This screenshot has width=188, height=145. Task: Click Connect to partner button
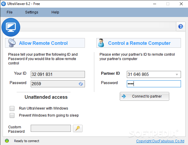coord(144,96)
